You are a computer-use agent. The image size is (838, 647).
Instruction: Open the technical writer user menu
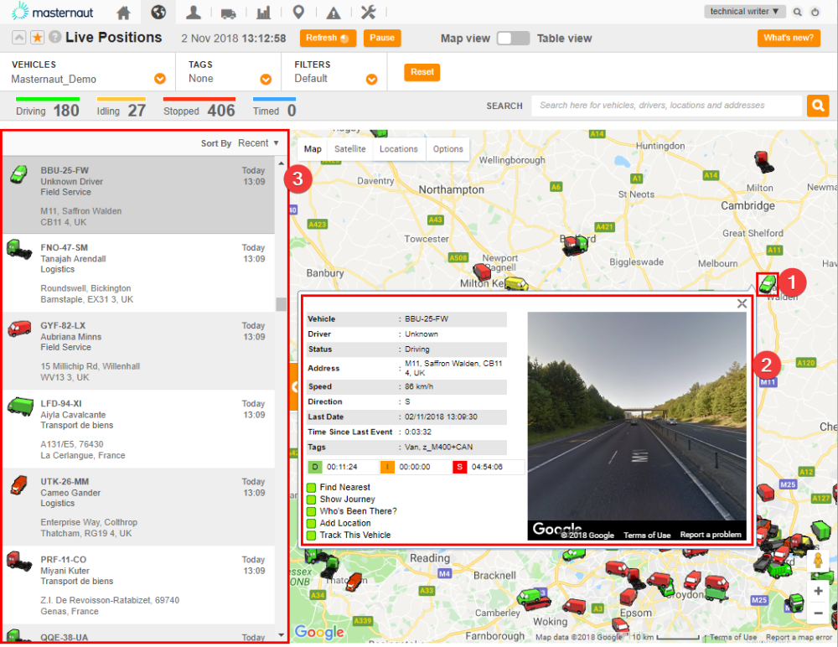744,11
